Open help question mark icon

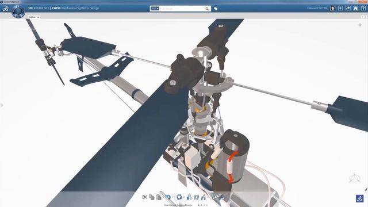pyautogui.click(x=363, y=8)
